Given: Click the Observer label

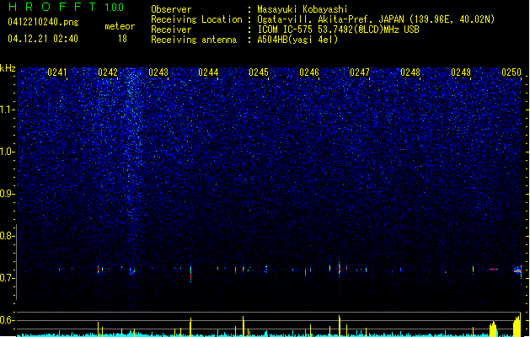Looking at the screenshot, I should pyautogui.click(x=171, y=9).
